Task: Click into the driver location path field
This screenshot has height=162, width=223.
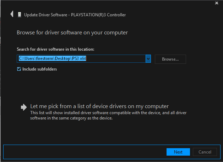Action: 81,58
